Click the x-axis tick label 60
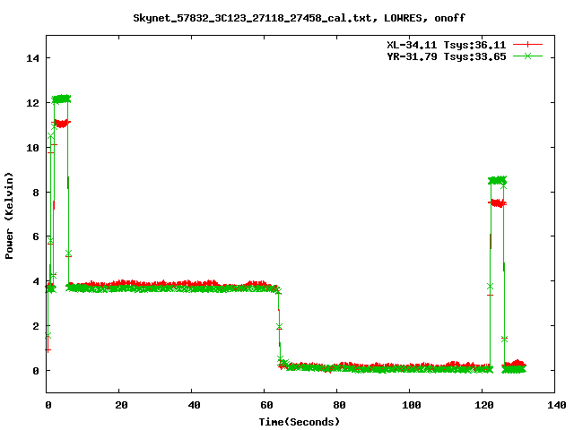 [266, 405]
